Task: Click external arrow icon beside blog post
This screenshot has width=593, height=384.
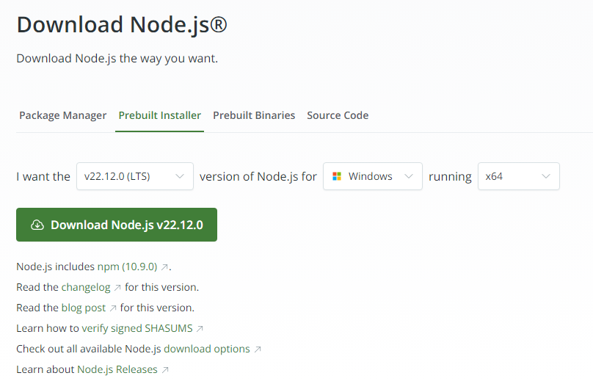Action: [x=113, y=308]
